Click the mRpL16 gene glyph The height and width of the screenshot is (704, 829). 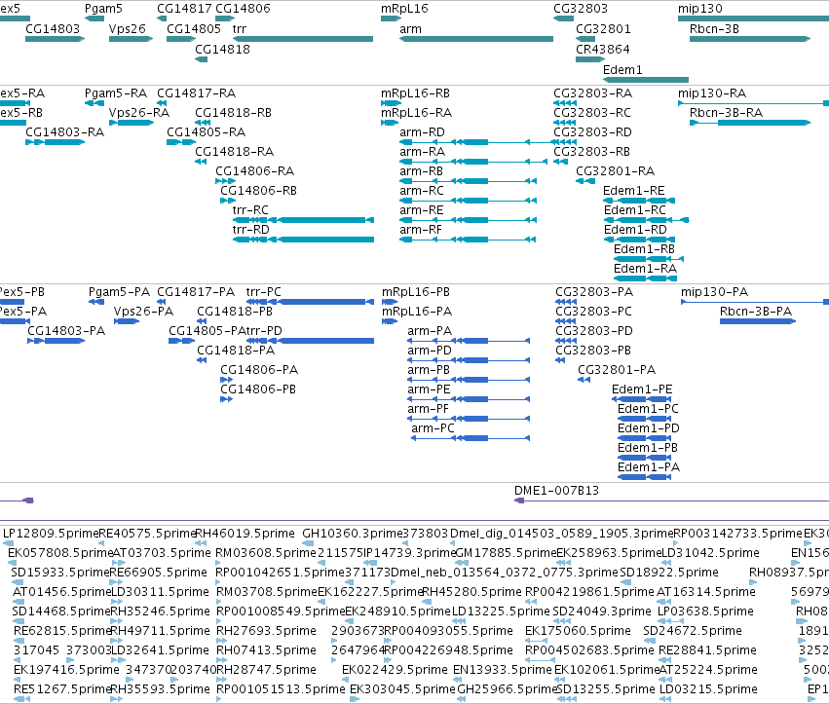pos(391,19)
